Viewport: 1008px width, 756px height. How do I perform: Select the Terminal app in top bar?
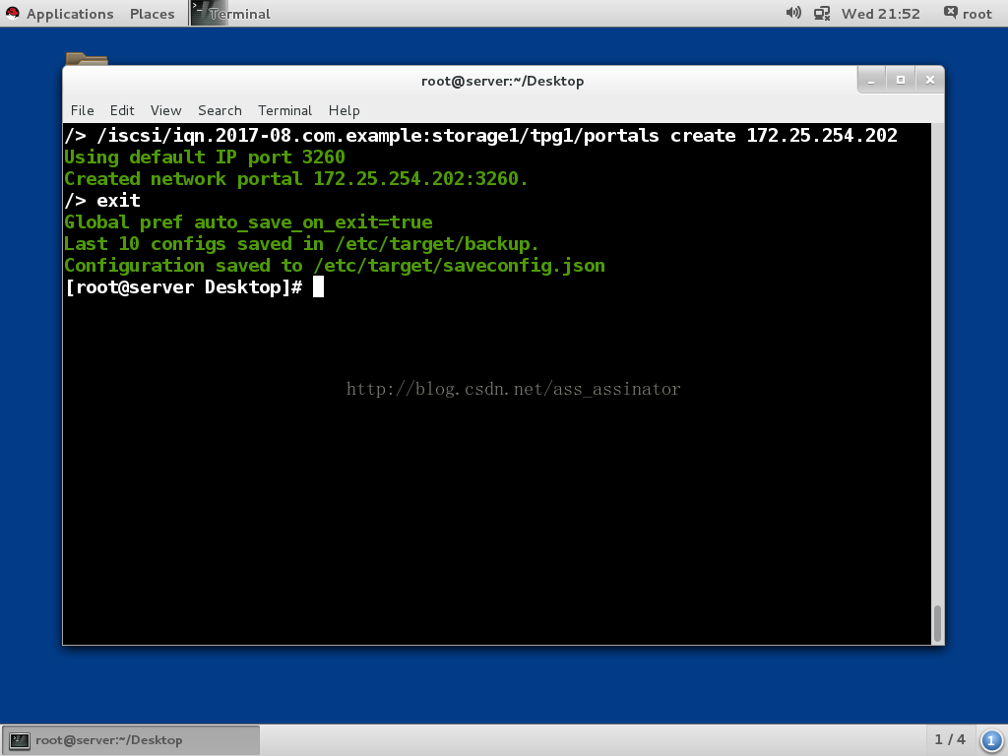tap(230, 14)
